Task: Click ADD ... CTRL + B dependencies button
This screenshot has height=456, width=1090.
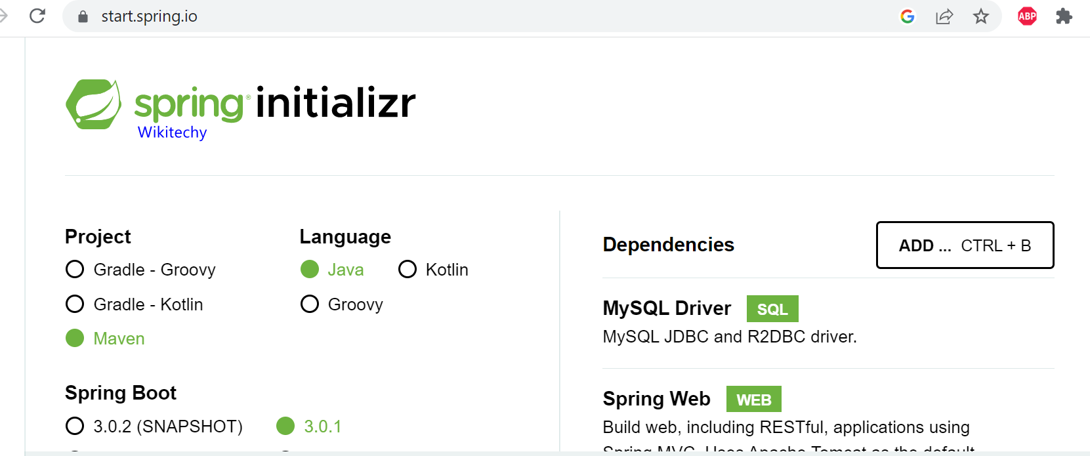Action: click(x=965, y=245)
